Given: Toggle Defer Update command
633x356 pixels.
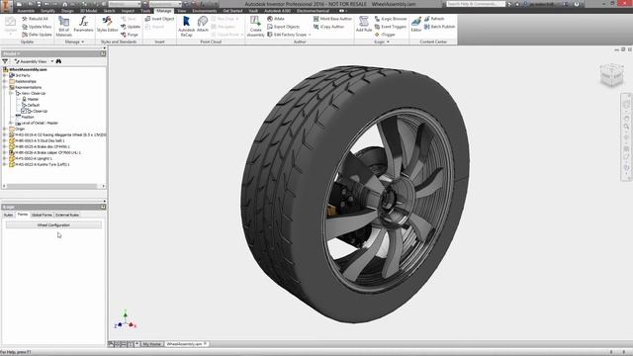Looking at the screenshot, I should click(37, 35).
